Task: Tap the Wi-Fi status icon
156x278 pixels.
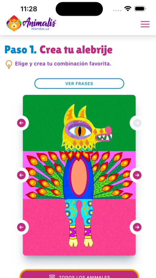Action: pyautogui.click(x=128, y=9)
